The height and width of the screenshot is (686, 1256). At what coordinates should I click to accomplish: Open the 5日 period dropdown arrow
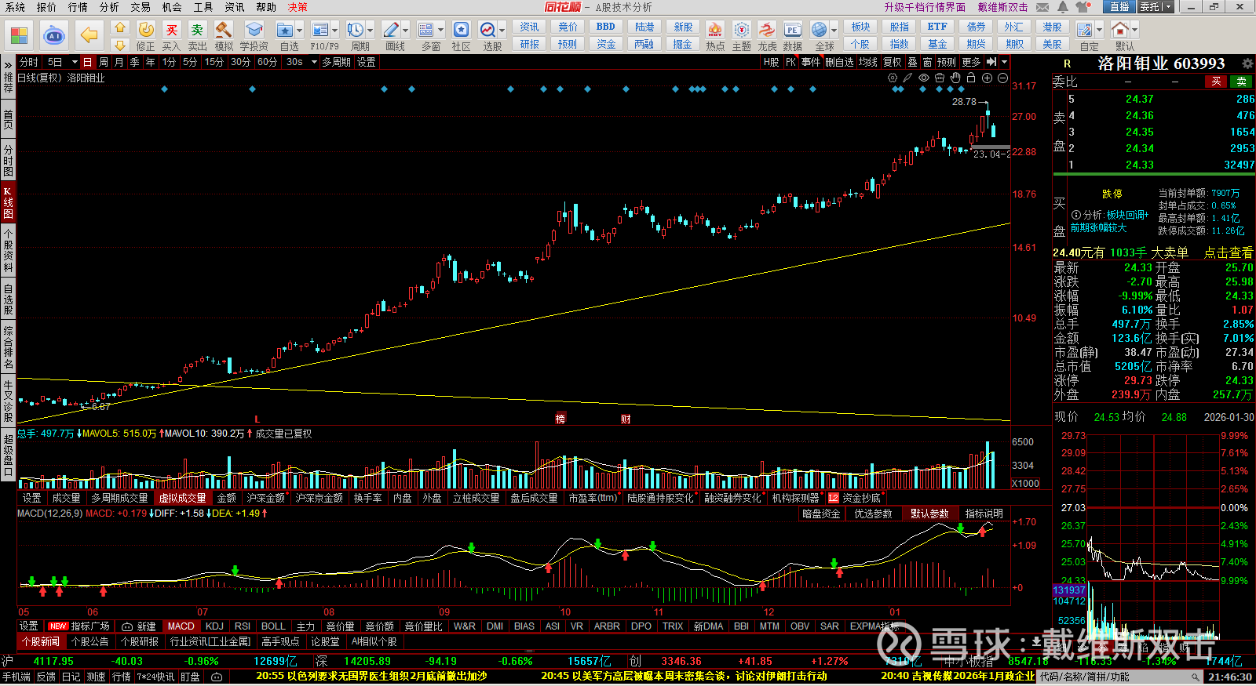pos(75,62)
